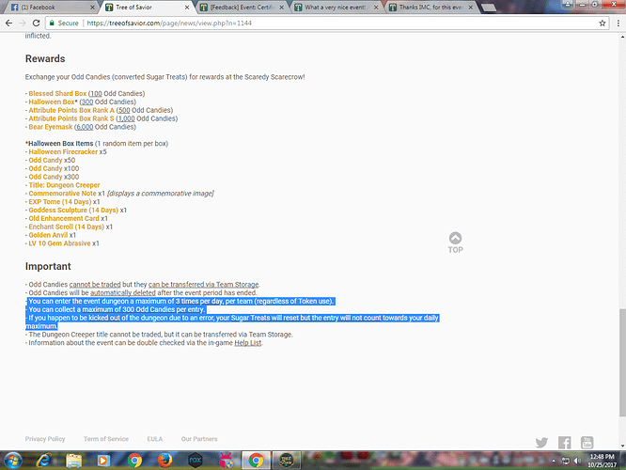Open the Privacy Policy link
The height and width of the screenshot is (470, 626).
pos(45,439)
